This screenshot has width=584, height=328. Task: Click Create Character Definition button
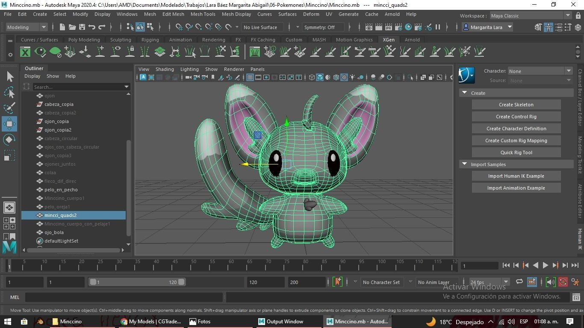516,129
